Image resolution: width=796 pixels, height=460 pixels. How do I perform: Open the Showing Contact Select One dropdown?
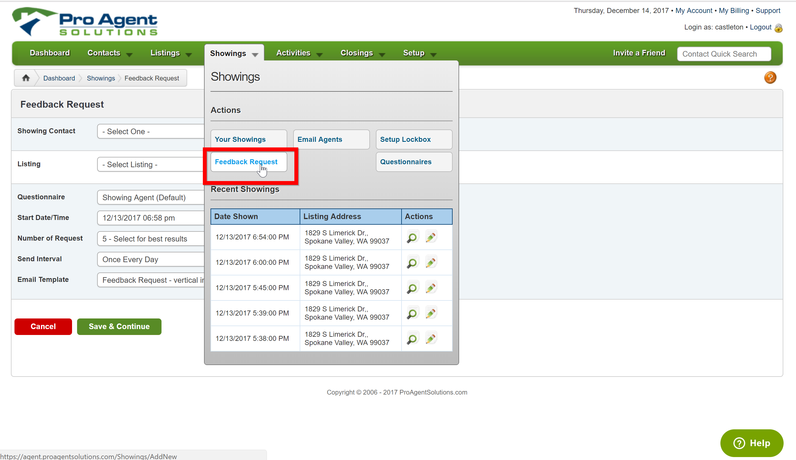(x=151, y=131)
